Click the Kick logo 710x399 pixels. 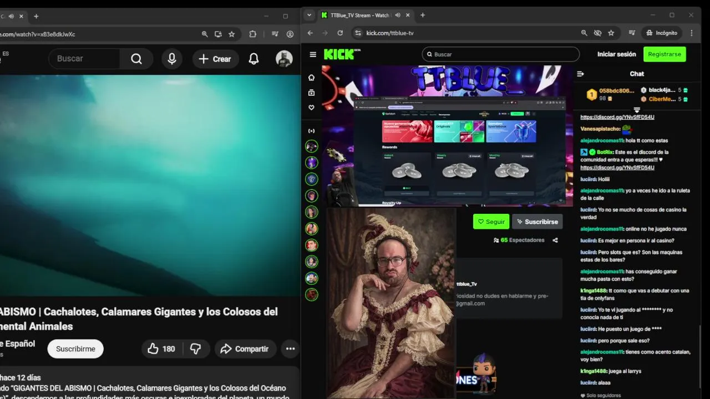[342, 54]
